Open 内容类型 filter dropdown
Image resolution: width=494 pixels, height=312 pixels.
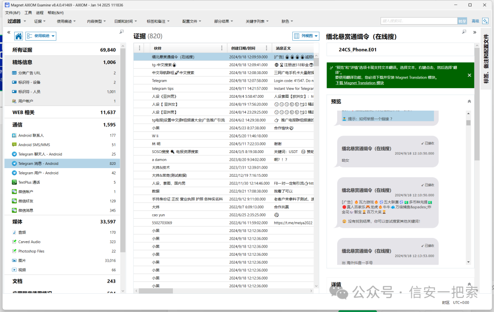(97, 21)
